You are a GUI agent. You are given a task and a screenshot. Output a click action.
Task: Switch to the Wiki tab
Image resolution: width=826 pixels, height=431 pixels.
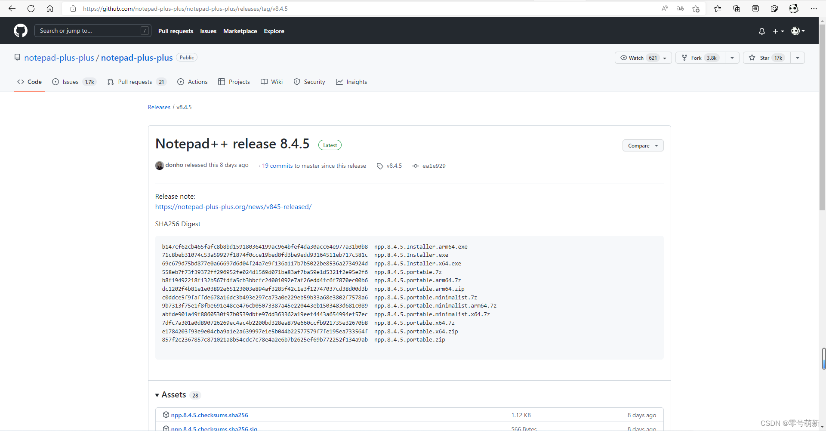pos(271,82)
